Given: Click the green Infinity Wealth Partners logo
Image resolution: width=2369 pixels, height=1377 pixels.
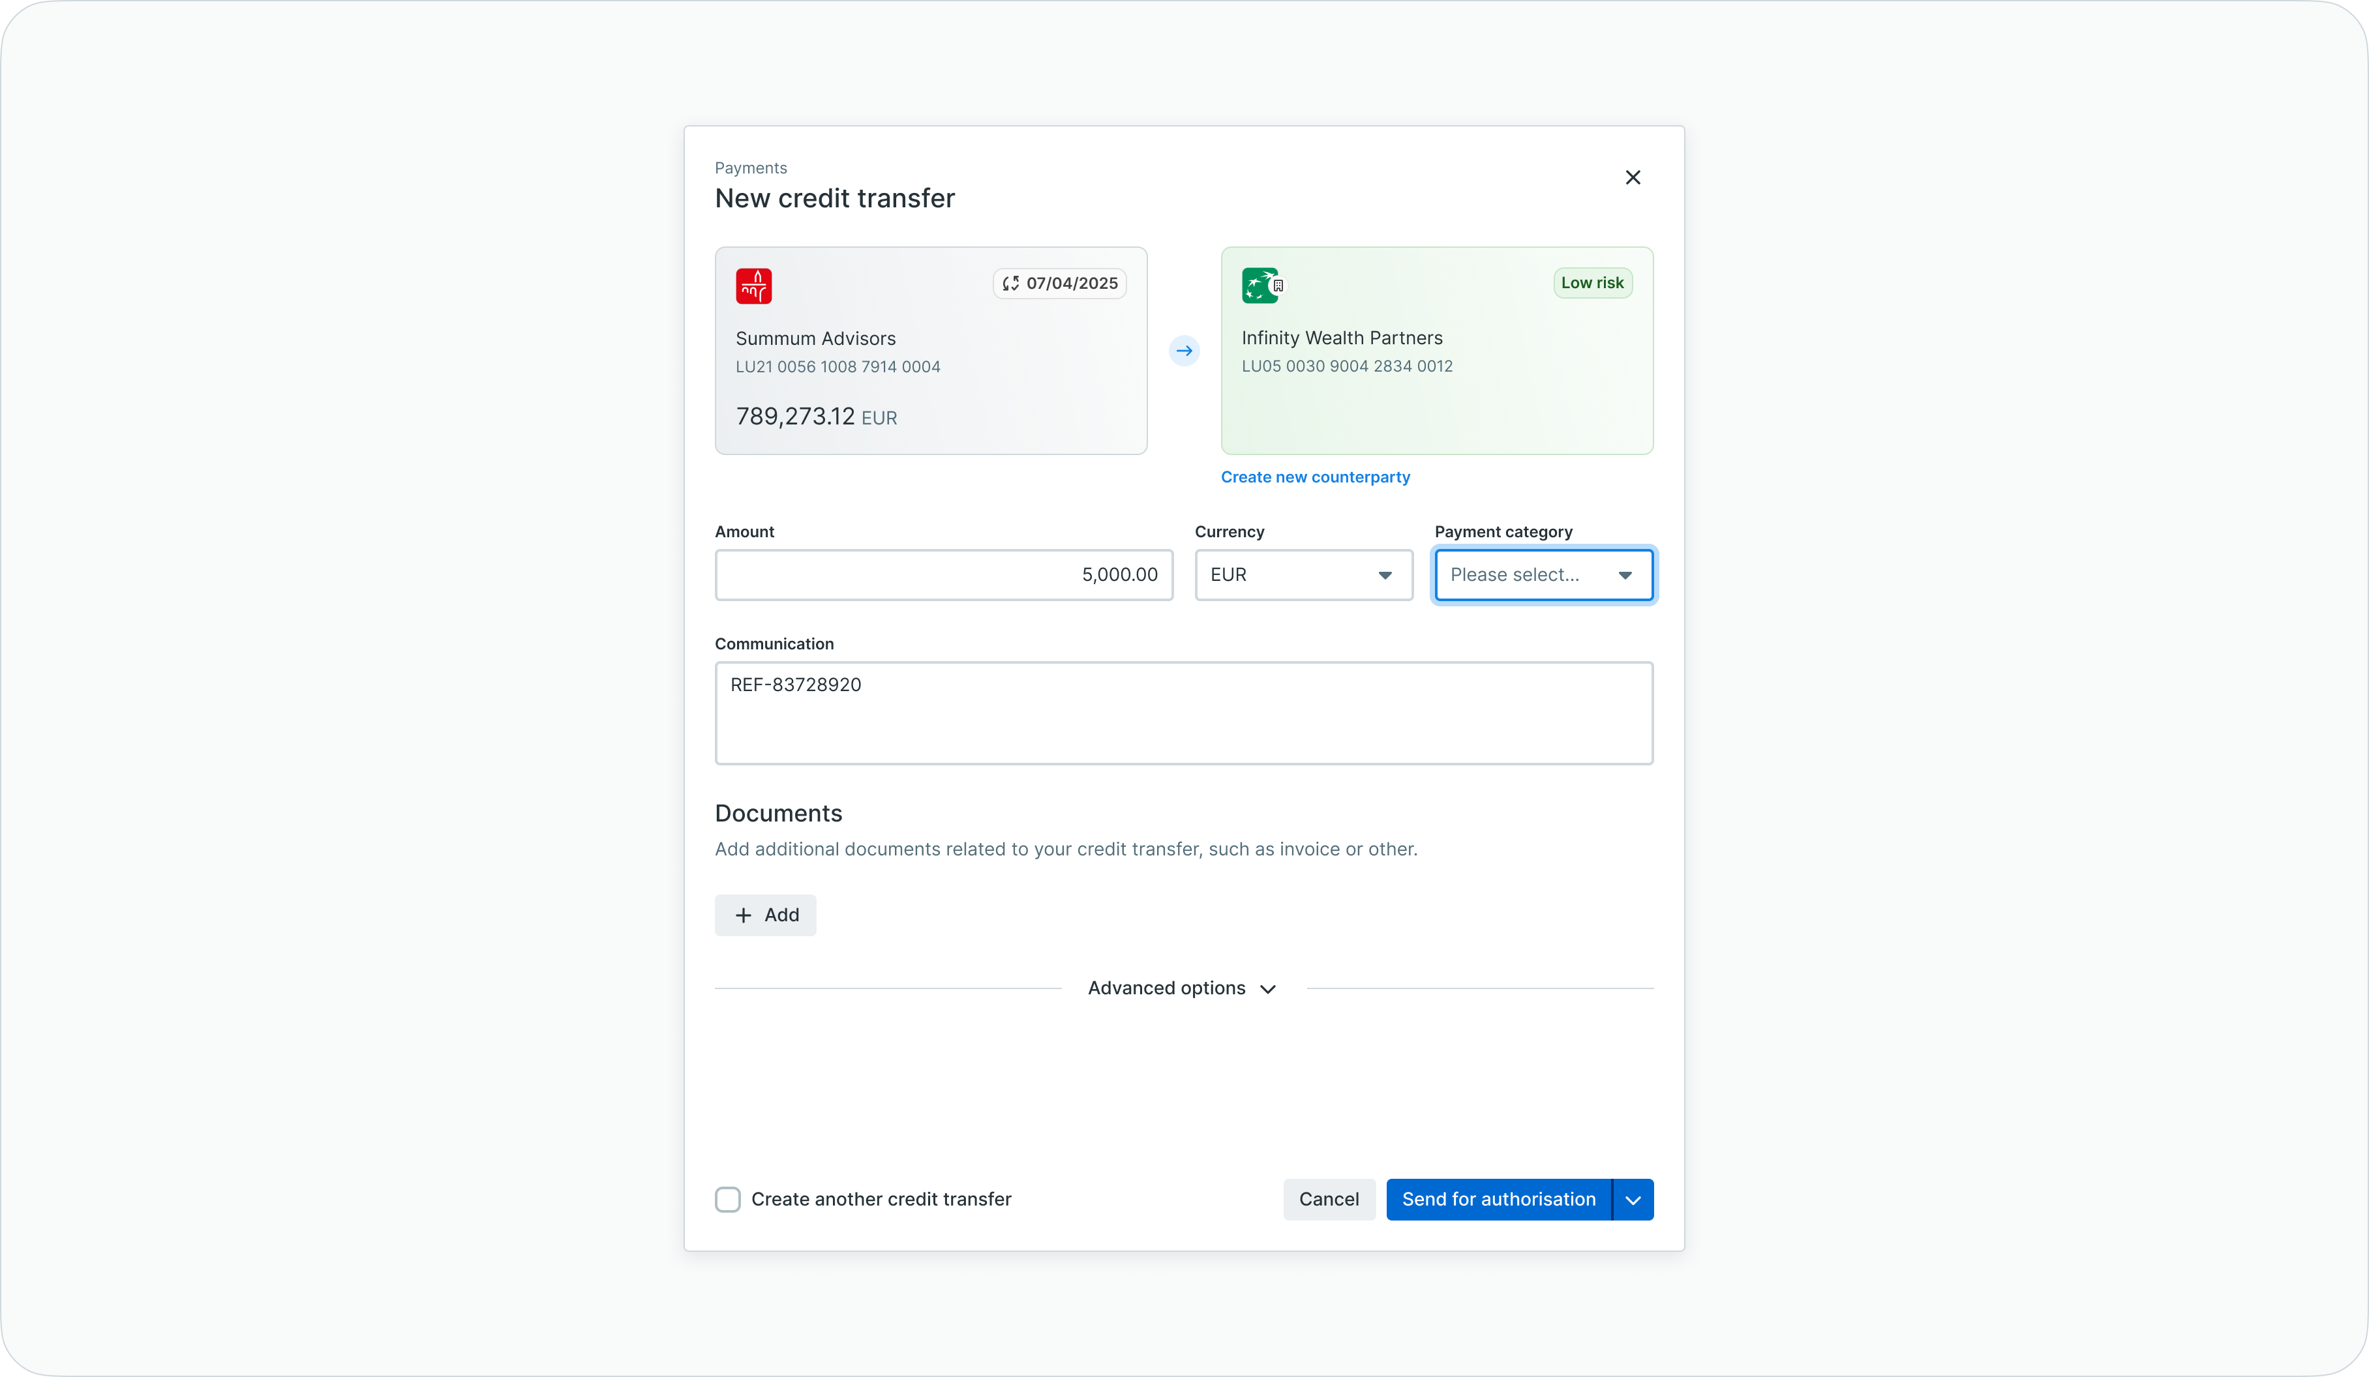Looking at the screenshot, I should 1259,285.
